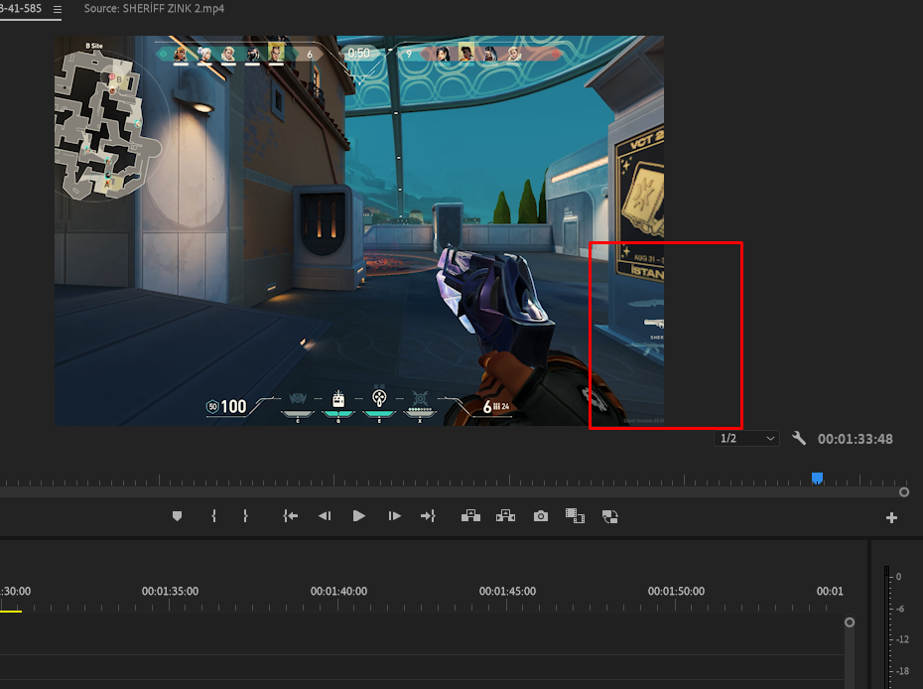The width and height of the screenshot is (923, 689).
Task: Click the yellow work area bar in the timeline
Action: (x=11, y=612)
